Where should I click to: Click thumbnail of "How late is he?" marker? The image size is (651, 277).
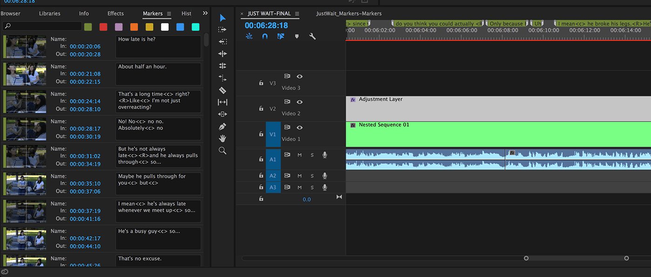point(26,46)
